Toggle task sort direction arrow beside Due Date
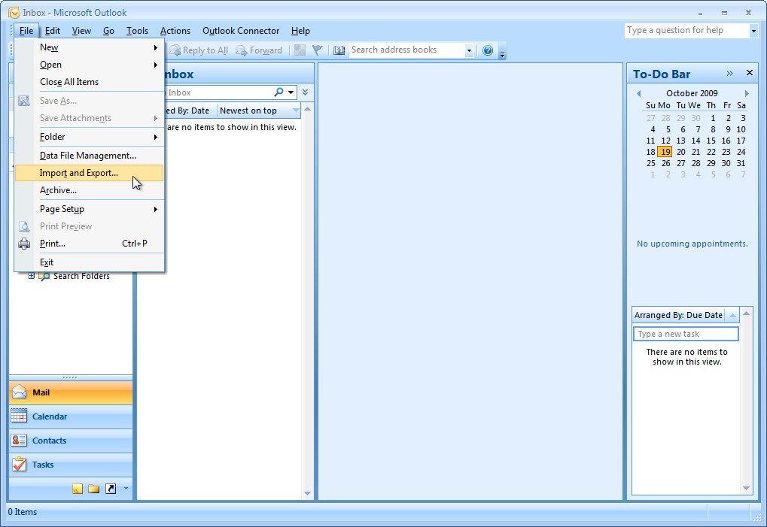The height and width of the screenshot is (527, 767). tap(732, 316)
